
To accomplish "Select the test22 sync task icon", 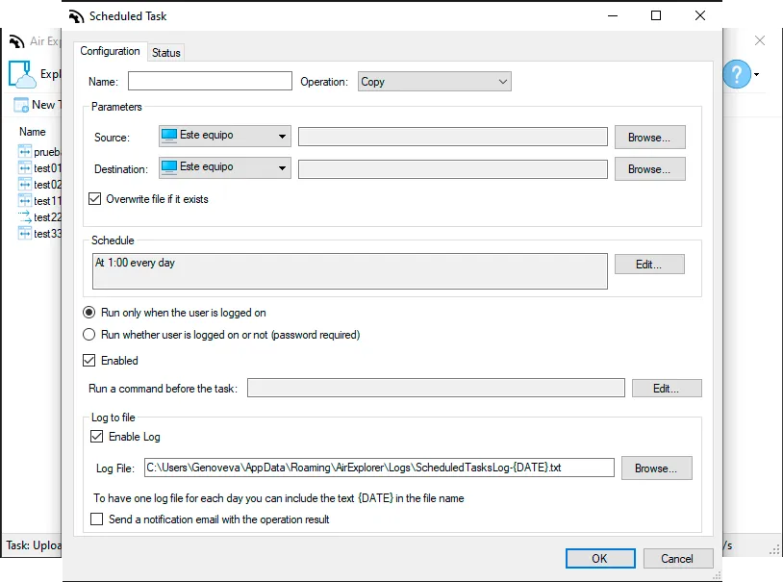I will tap(24, 216).
